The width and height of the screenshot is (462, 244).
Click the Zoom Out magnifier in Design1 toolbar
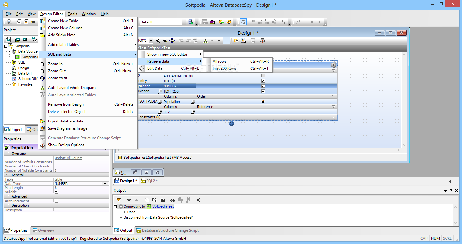(165, 41)
